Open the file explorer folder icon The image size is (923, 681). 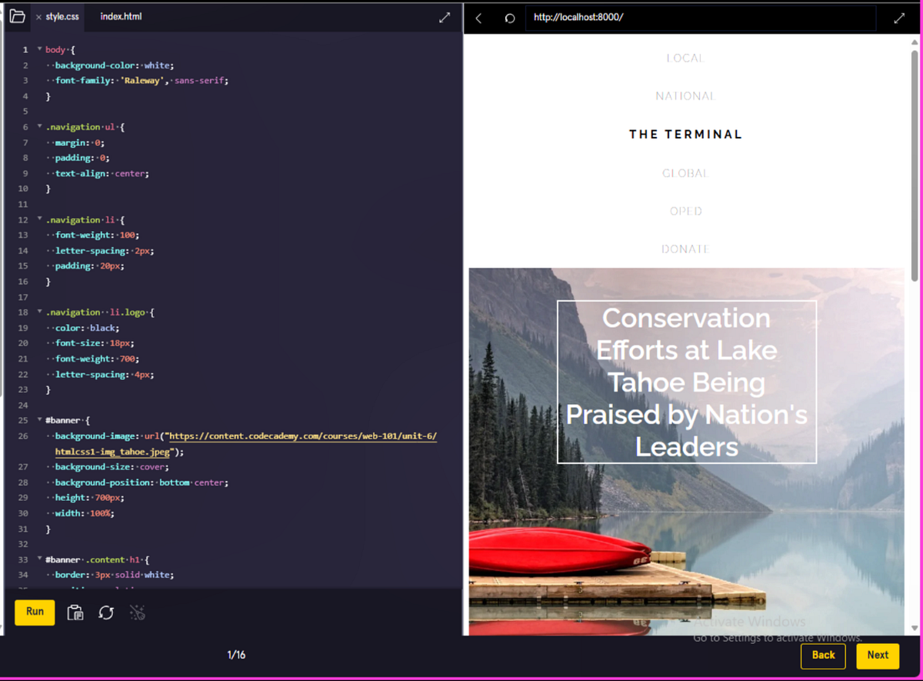17,16
